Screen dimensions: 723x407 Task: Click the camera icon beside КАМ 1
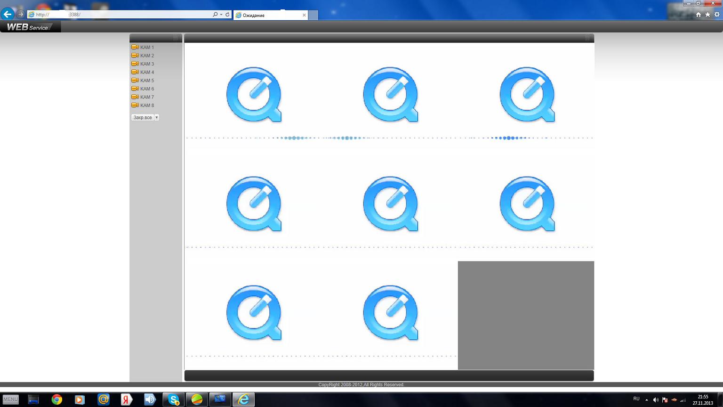pos(135,47)
